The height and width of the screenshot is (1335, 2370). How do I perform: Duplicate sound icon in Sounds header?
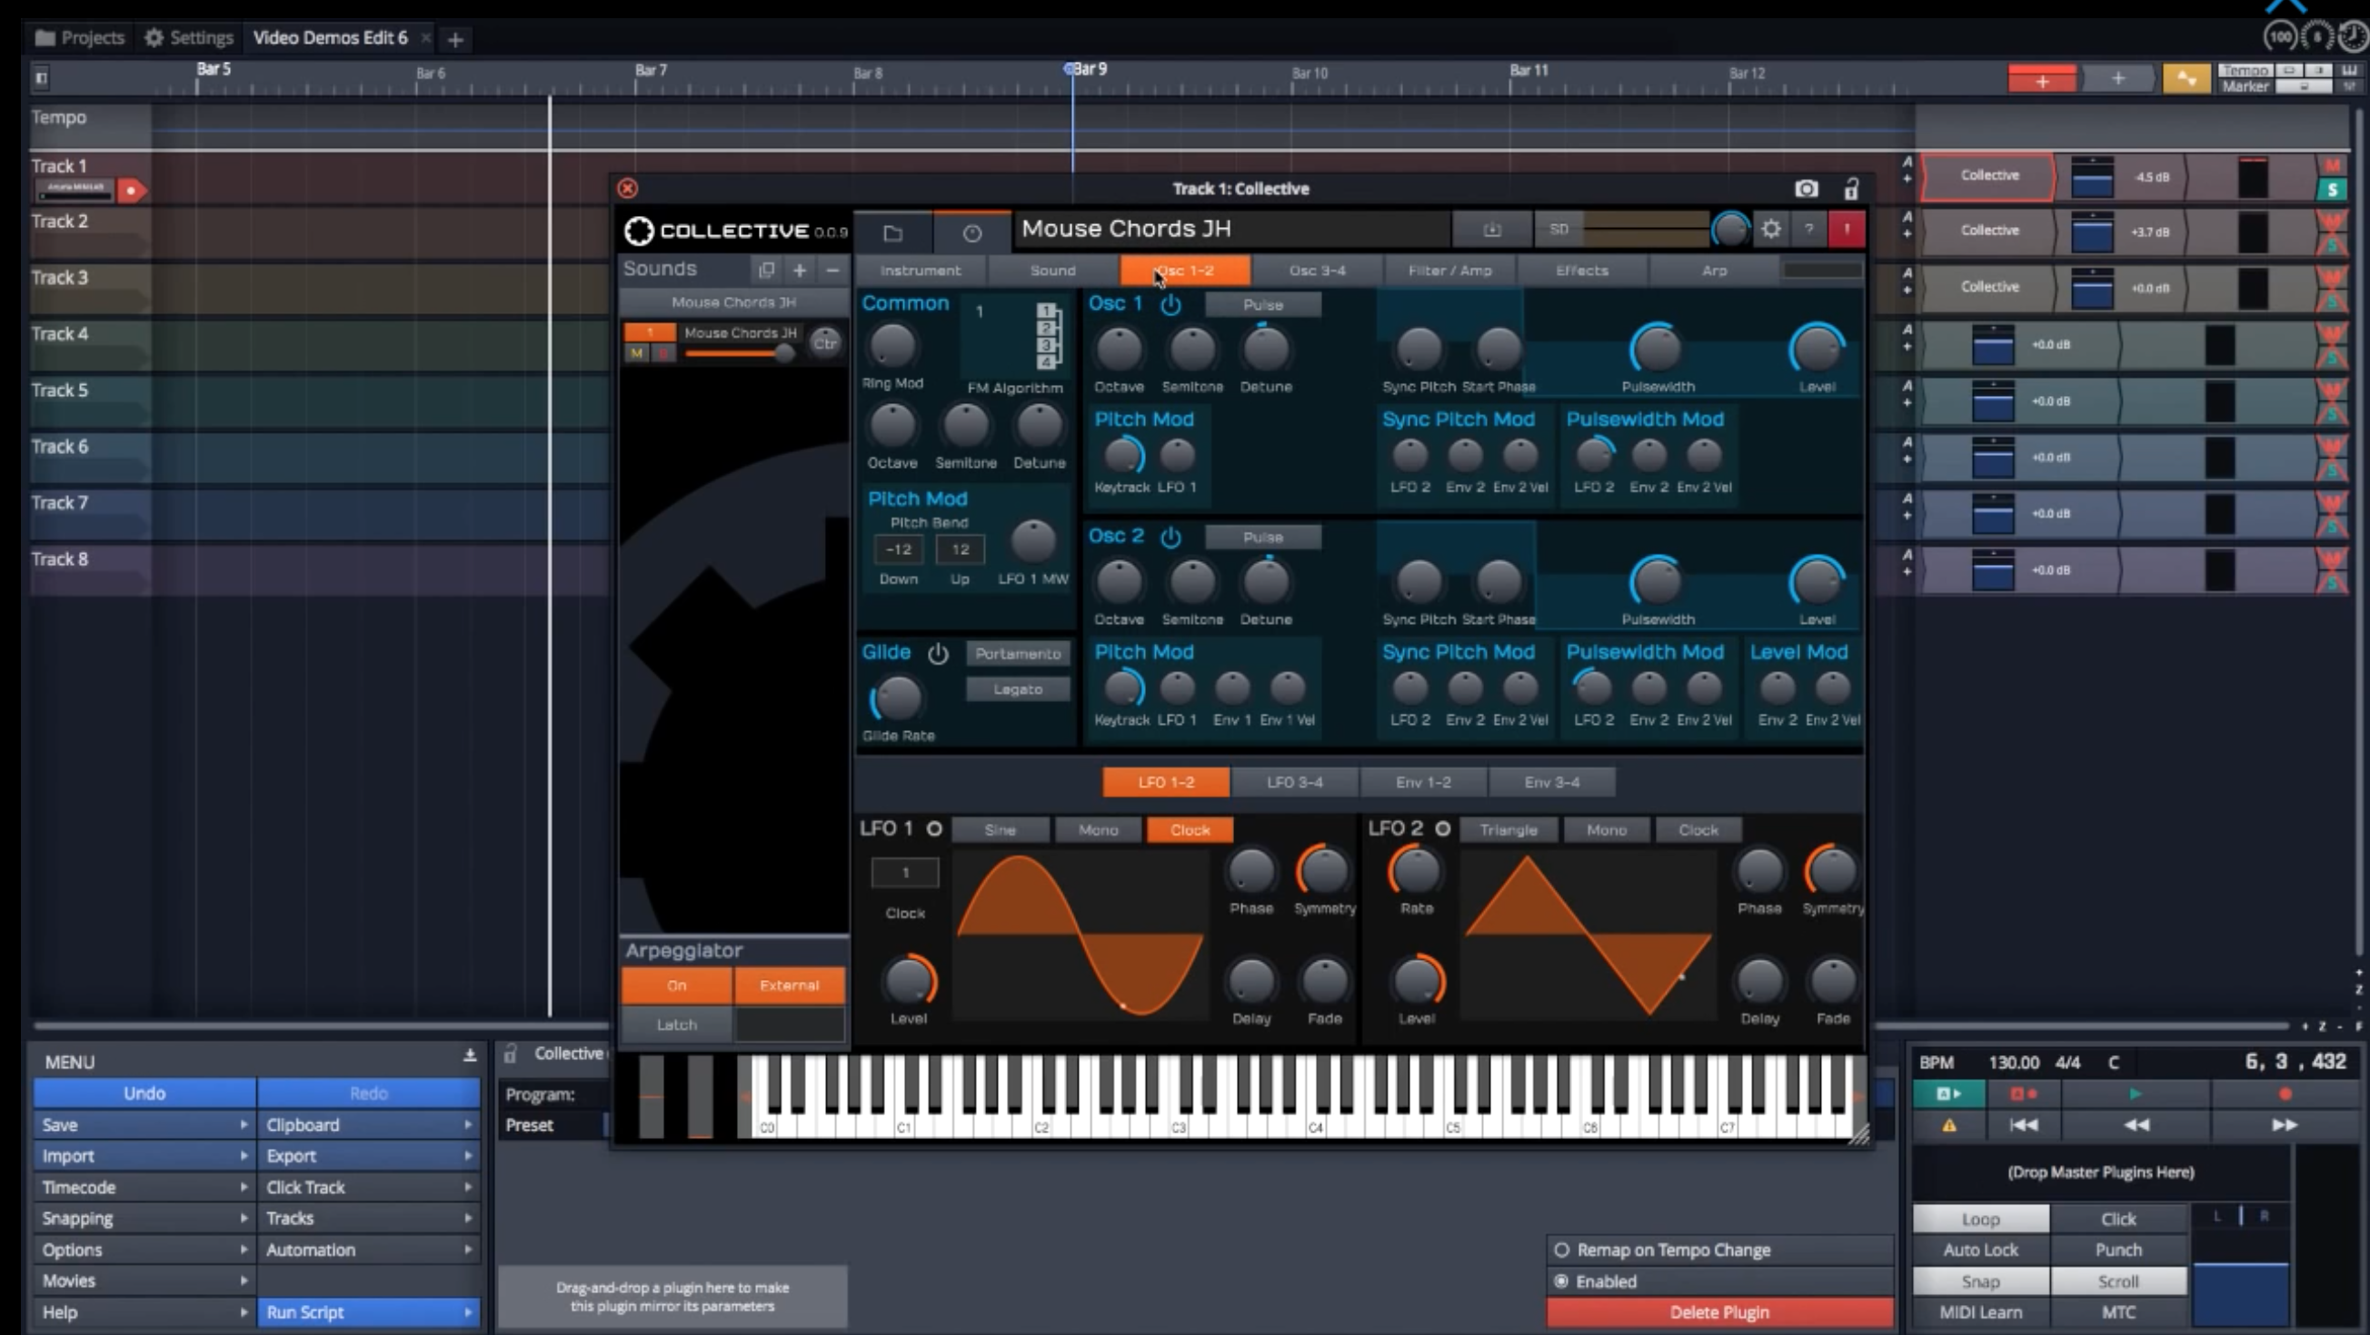[x=765, y=270]
